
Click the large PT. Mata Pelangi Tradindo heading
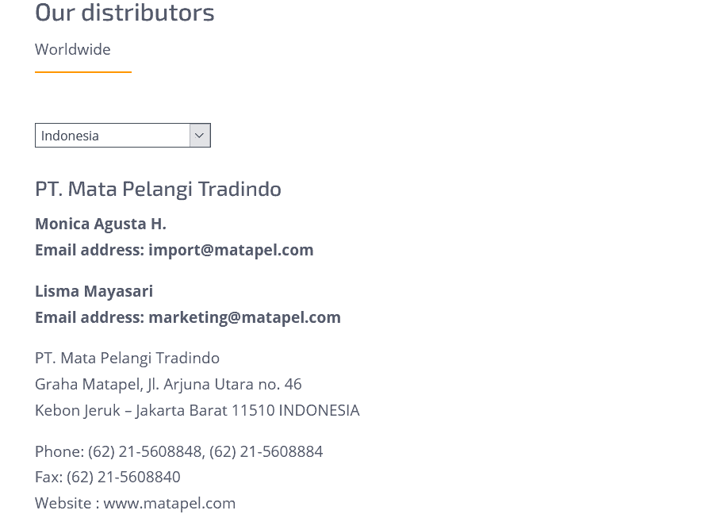point(158,188)
